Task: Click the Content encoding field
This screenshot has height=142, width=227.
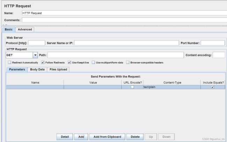Action: (219, 55)
